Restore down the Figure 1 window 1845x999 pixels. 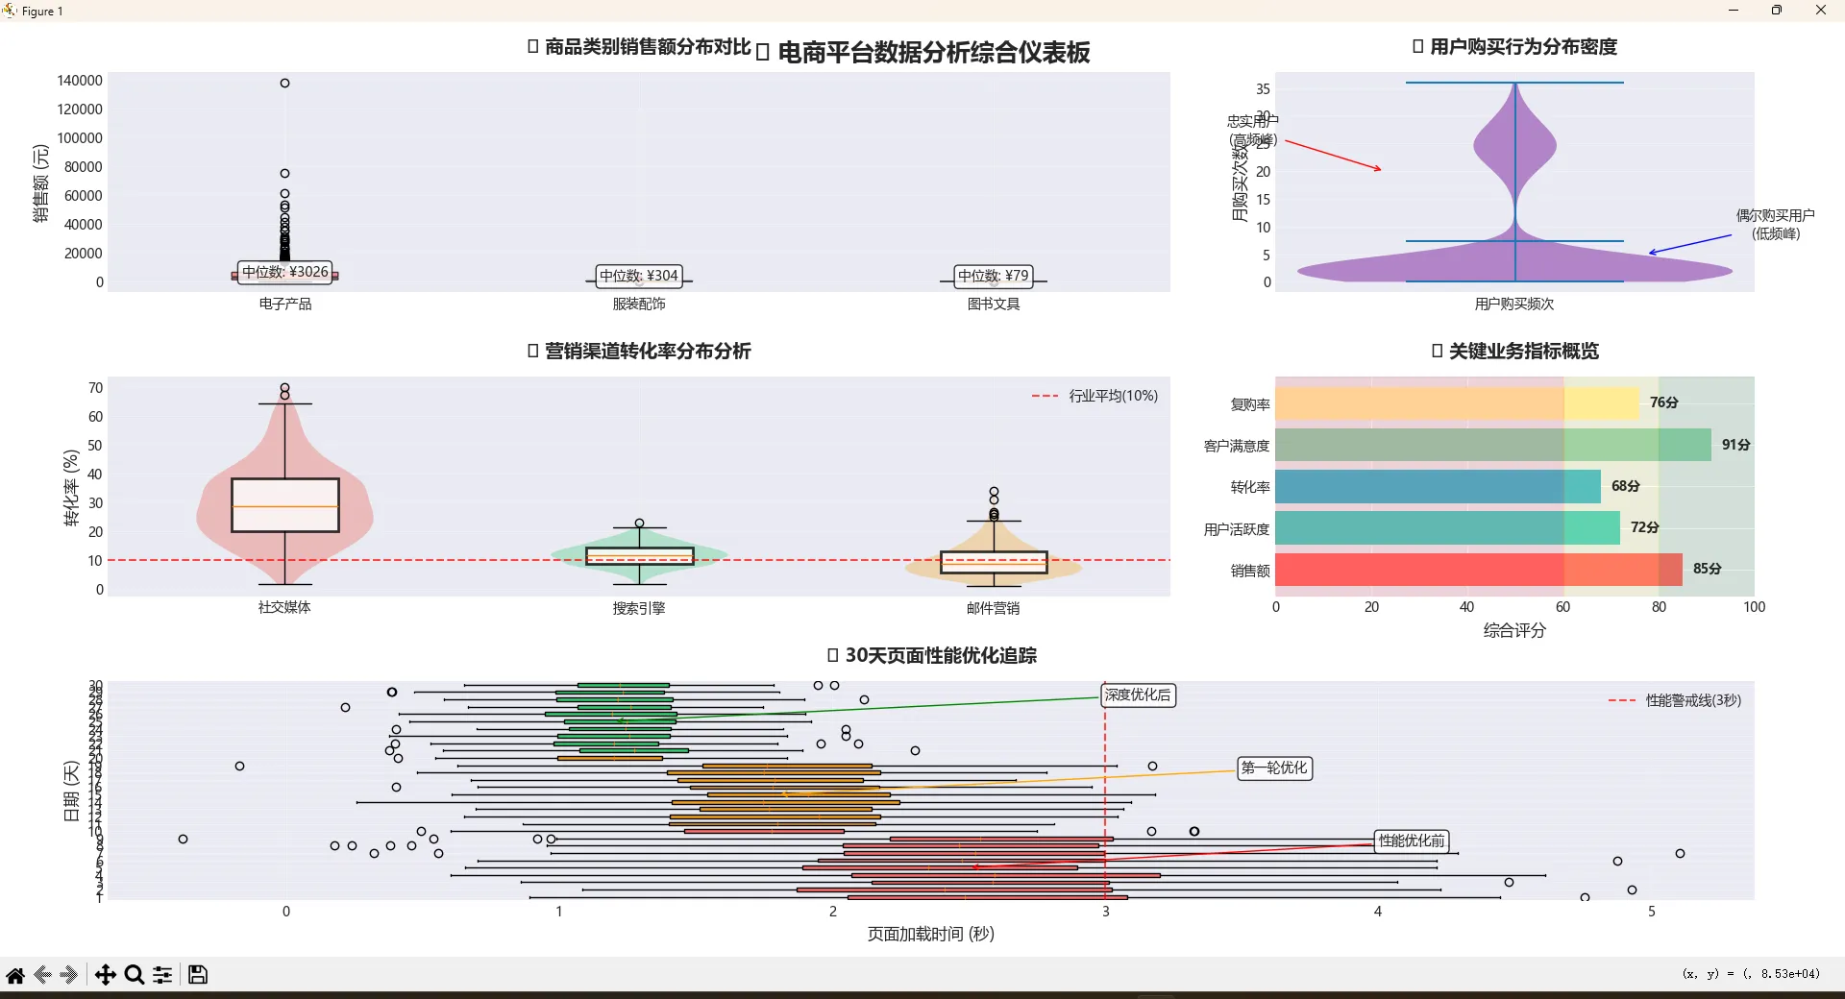point(1777,11)
